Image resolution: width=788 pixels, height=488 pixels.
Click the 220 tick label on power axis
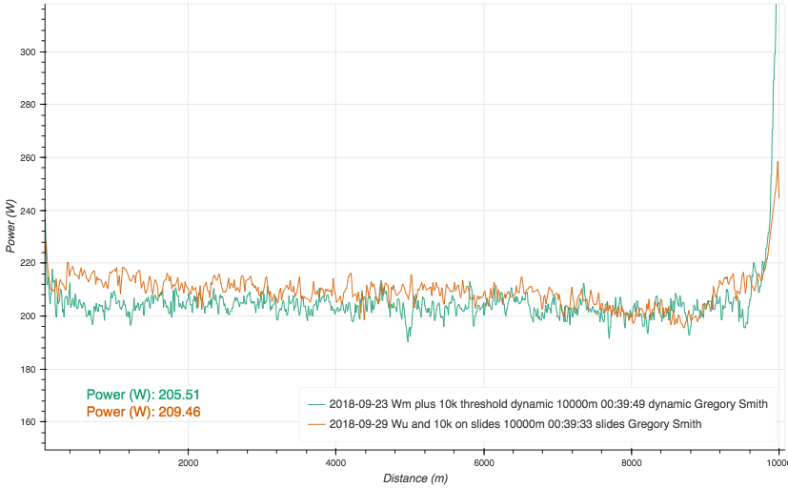pyautogui.click(x=29, y=263)
